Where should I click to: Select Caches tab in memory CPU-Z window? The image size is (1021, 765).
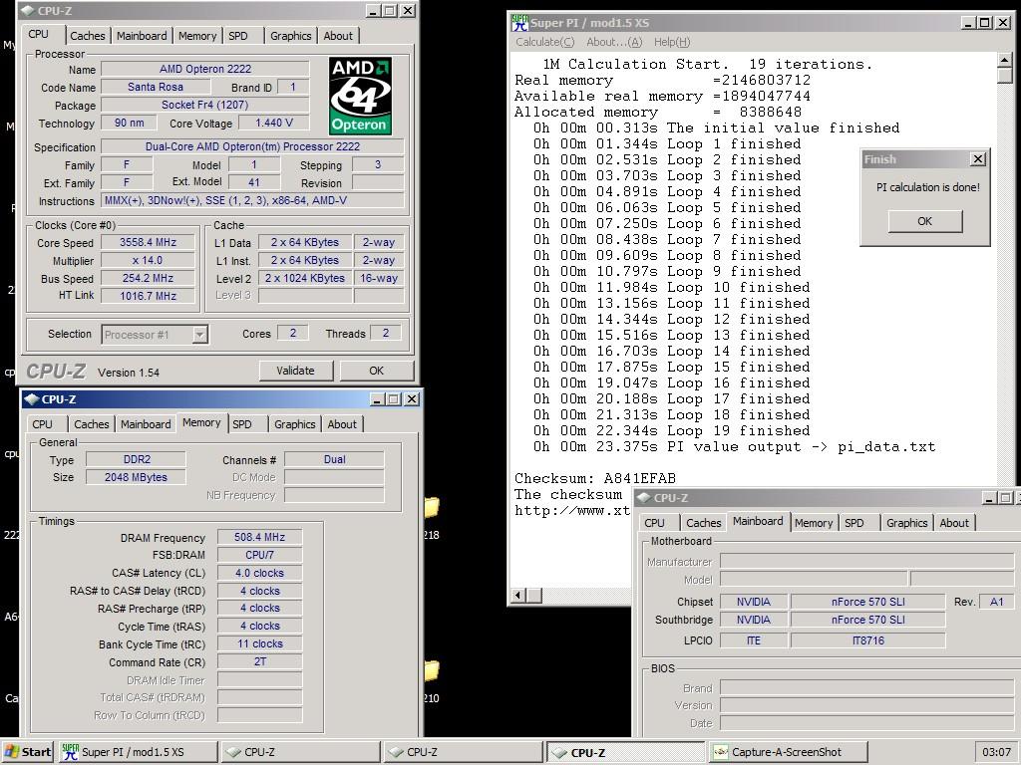[x=91, y=424]
